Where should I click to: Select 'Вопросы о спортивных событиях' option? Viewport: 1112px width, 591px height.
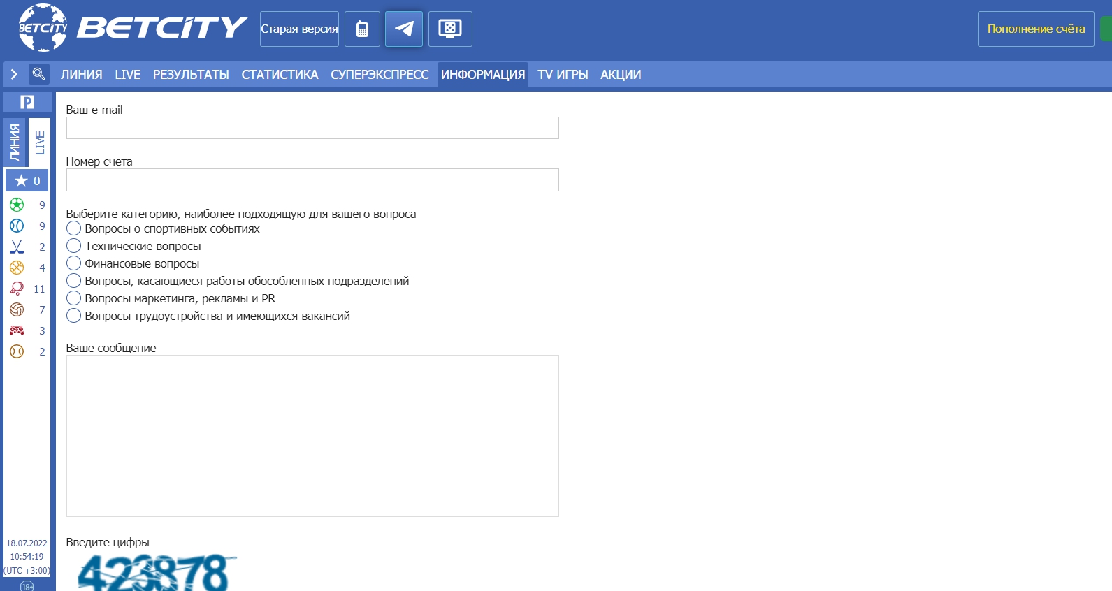(x=74, y=228)
